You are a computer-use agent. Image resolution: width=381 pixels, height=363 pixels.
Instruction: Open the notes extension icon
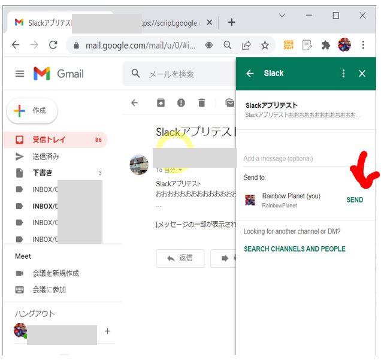coord(307,45)
